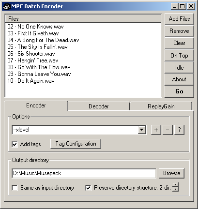Decrease preserved directory count with down arrow
Screen dimensions: 198x209
point(175,189)
